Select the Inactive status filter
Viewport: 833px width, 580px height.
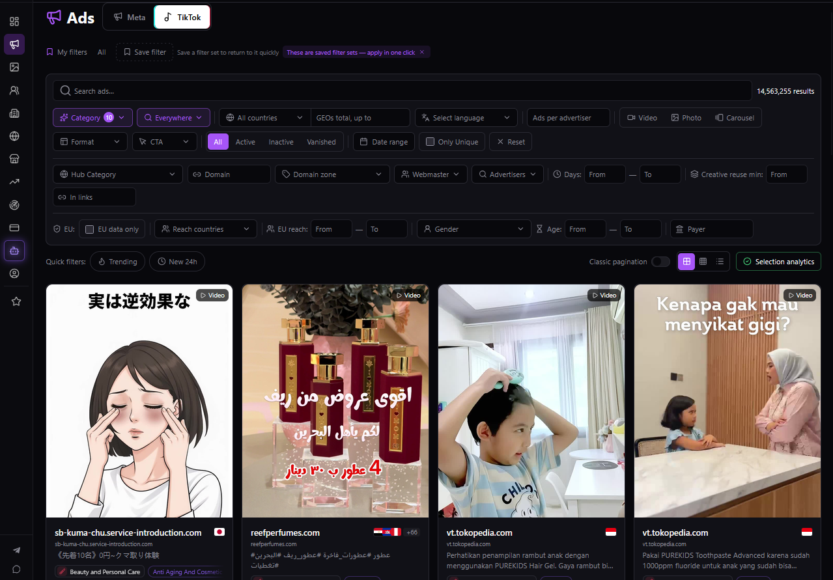coord(281,142)
